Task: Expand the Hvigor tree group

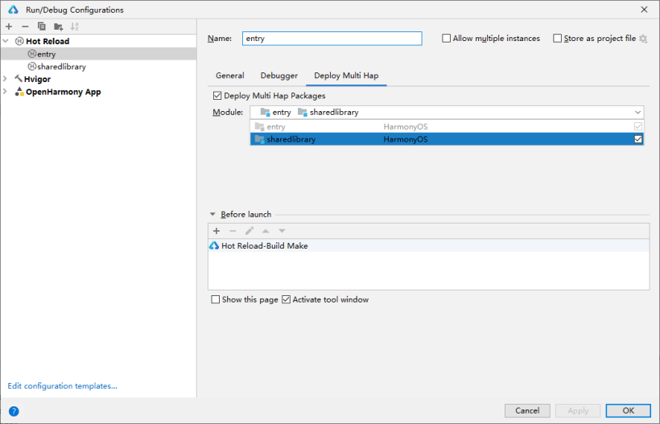Action: pyautogui.click(x=5, y=79)
